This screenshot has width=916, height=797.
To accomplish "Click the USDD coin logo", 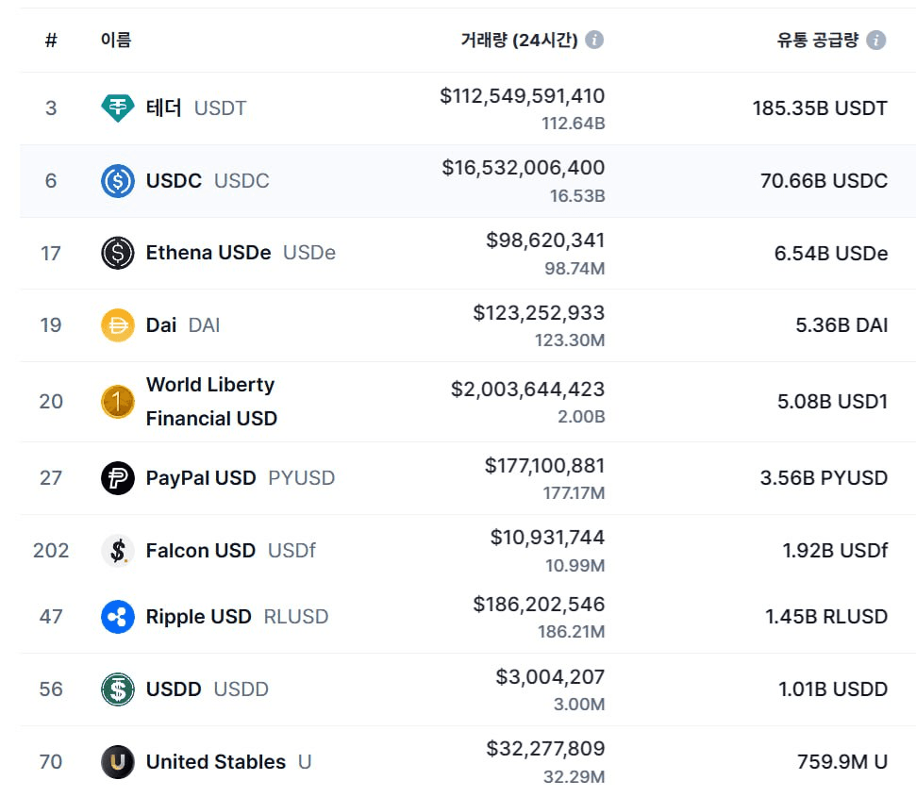I will coord(118,689).
